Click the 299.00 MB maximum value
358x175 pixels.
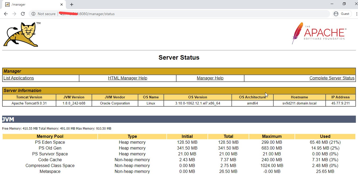272,142
